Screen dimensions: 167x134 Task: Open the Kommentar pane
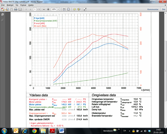[x=153, y=9]
